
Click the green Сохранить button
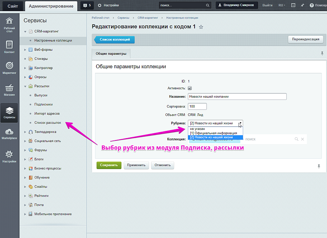coord(109,165)
